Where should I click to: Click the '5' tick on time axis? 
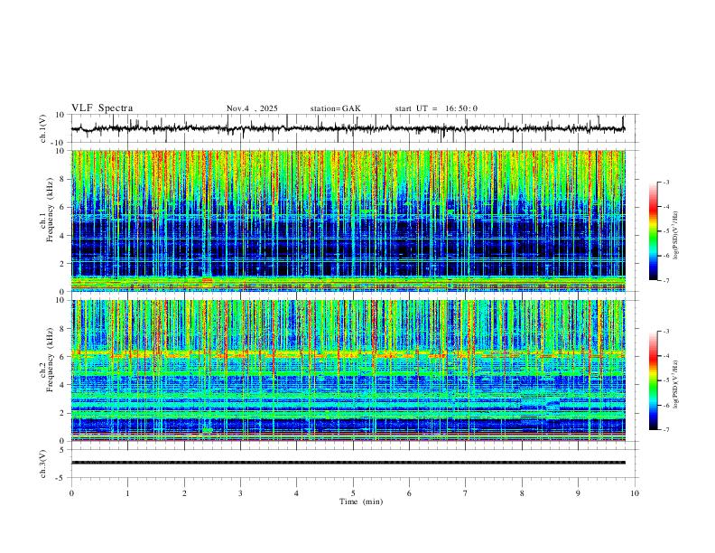point(353,493)
